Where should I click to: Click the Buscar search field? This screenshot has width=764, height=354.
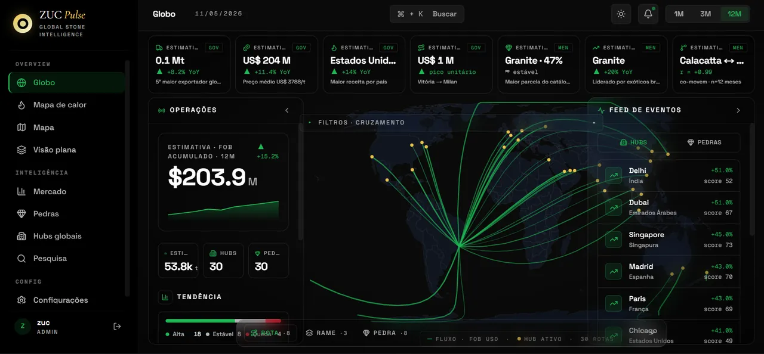(427, 14)
